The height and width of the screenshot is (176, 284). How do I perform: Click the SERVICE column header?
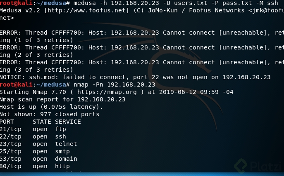pyautogui.click(x=68, y=122)
